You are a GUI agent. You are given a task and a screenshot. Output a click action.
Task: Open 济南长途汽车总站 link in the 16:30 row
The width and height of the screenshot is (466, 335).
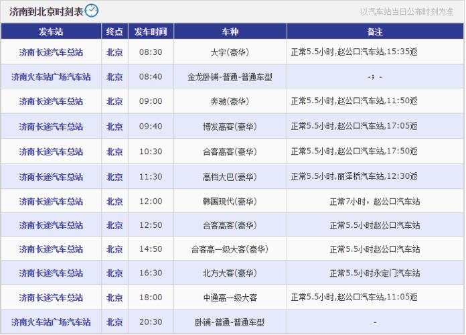(51, 273)
